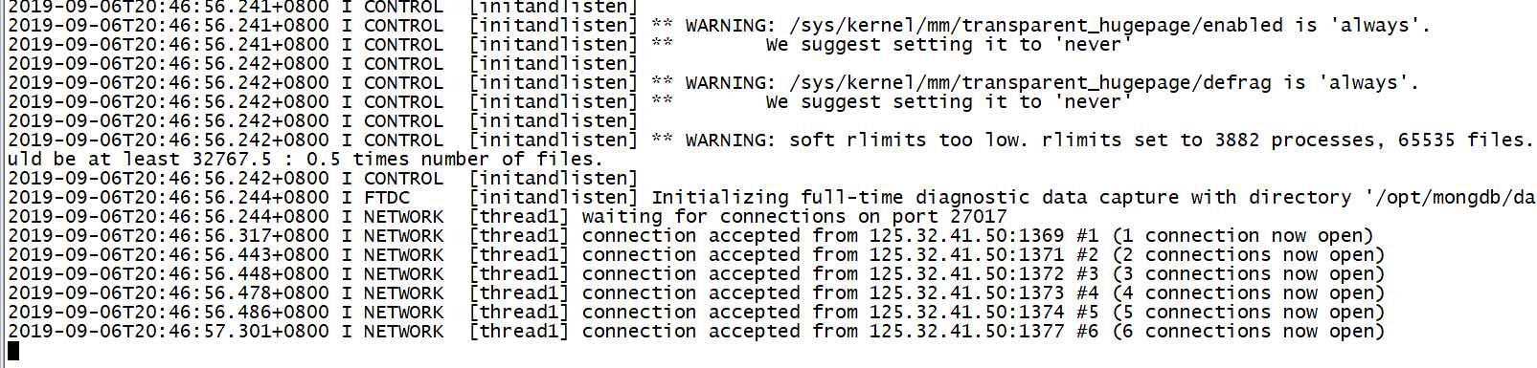Click IP address 125.32.41.50:1371
This screenshot has width=1537, height=368.
coord(966,255)
